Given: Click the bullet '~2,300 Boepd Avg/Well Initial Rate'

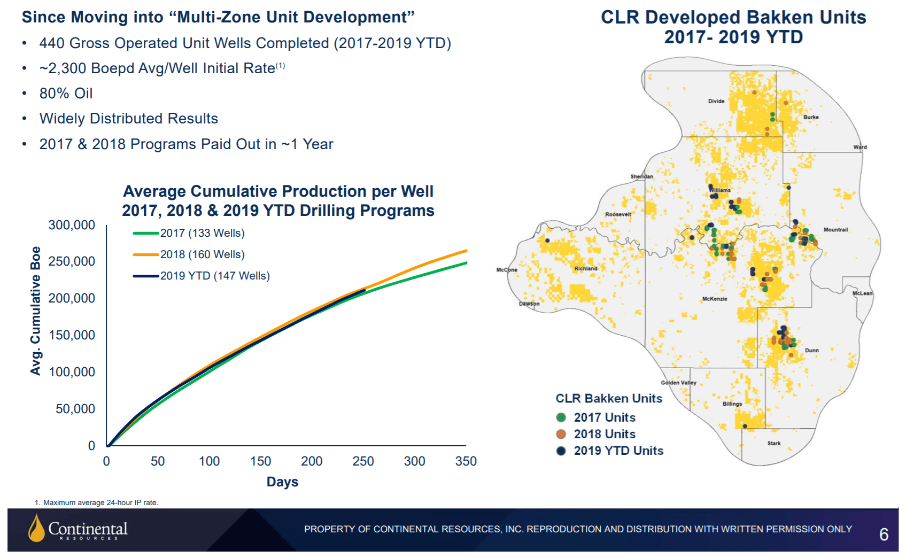Looking at the screenshot, I should (x=162, y=68).
